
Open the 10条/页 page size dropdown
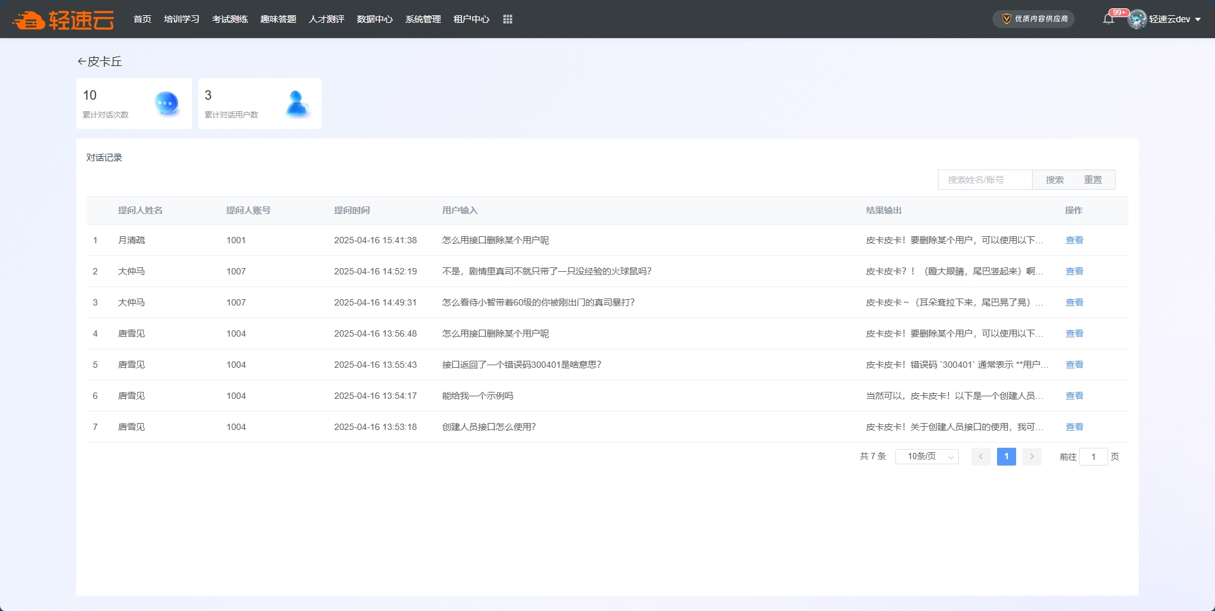[927, 457]
